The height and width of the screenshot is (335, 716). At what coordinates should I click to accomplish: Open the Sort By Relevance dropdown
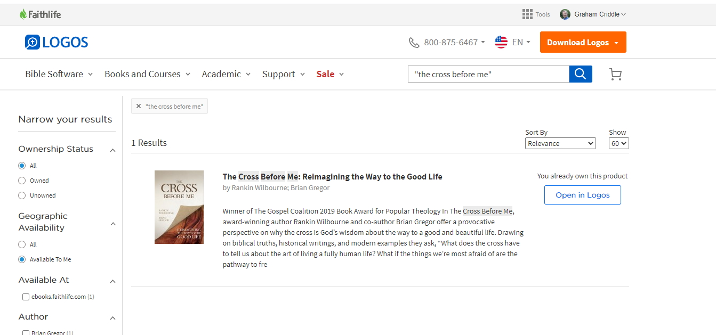pyautogui.click(x=560, y=143)
